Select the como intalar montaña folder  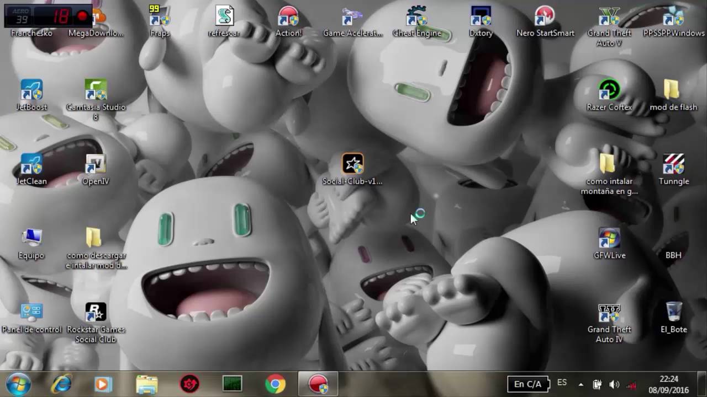tap(609, 174)
